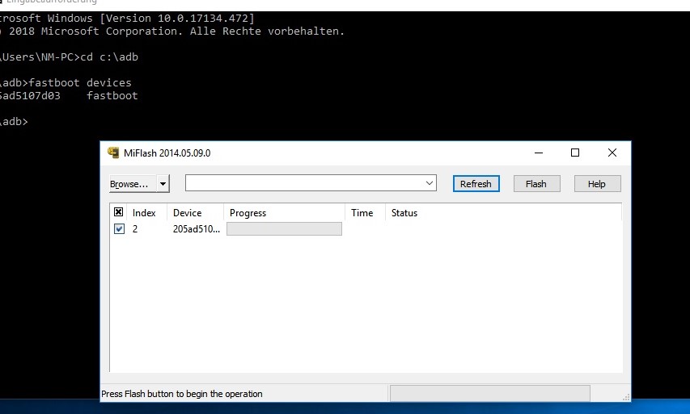Open the Browse folder button
Viewport: 690px width, 414px height.
133,184
